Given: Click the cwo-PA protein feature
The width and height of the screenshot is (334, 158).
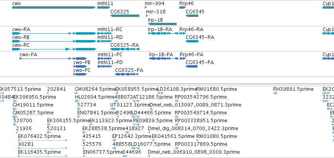Looking at the screenshot, I should pos(53,59).
